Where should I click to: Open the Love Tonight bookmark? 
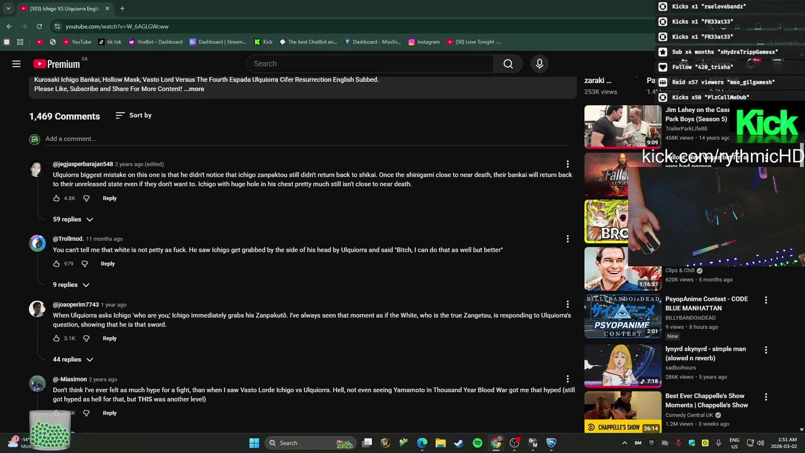coord(474,42)
